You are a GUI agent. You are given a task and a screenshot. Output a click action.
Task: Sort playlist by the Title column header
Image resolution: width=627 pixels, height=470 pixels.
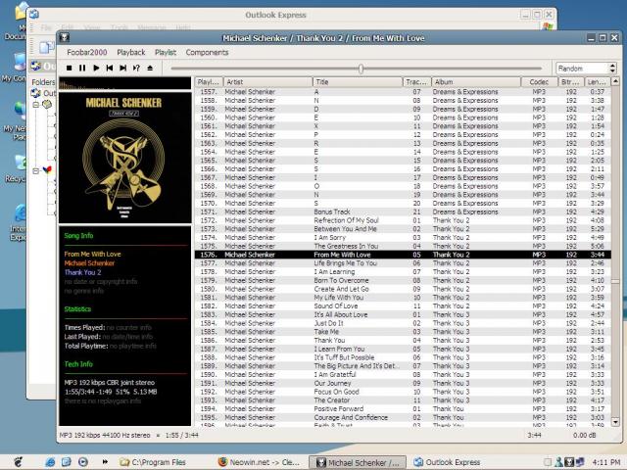coord(357,82)
